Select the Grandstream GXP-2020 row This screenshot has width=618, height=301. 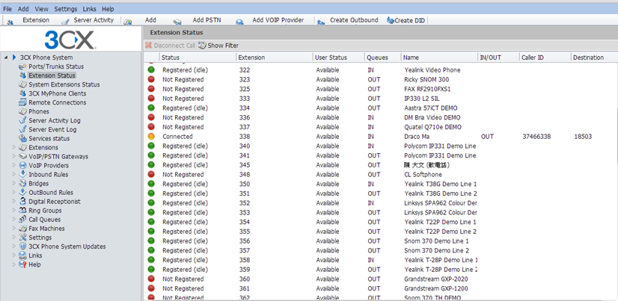click(x=380, y=279)
